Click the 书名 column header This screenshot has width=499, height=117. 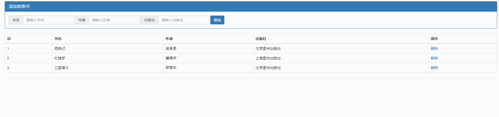click(108, 39)
